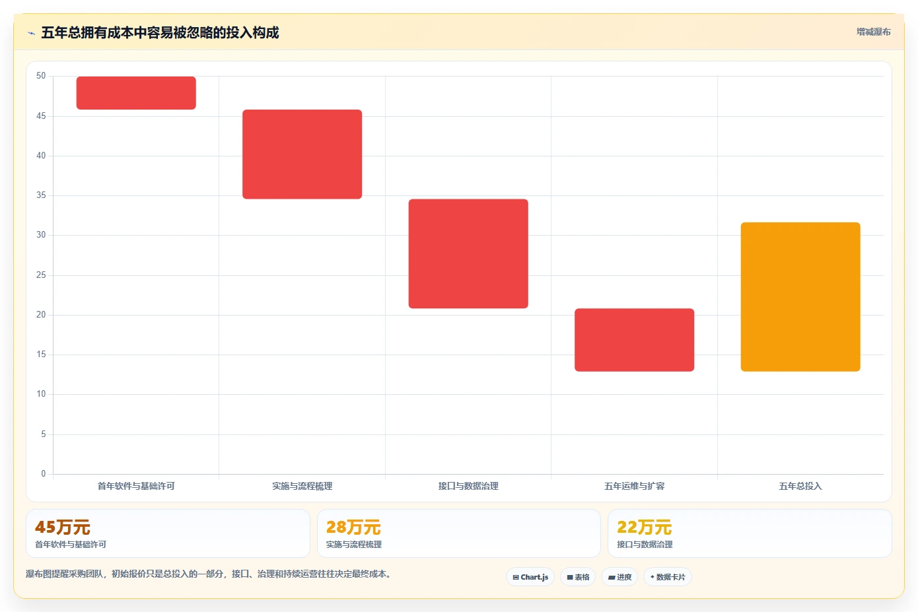Click the footnote starting with 瀑布图提醒采购团队
The height and width of the screenshot is (612, 918).
(210, 574)
